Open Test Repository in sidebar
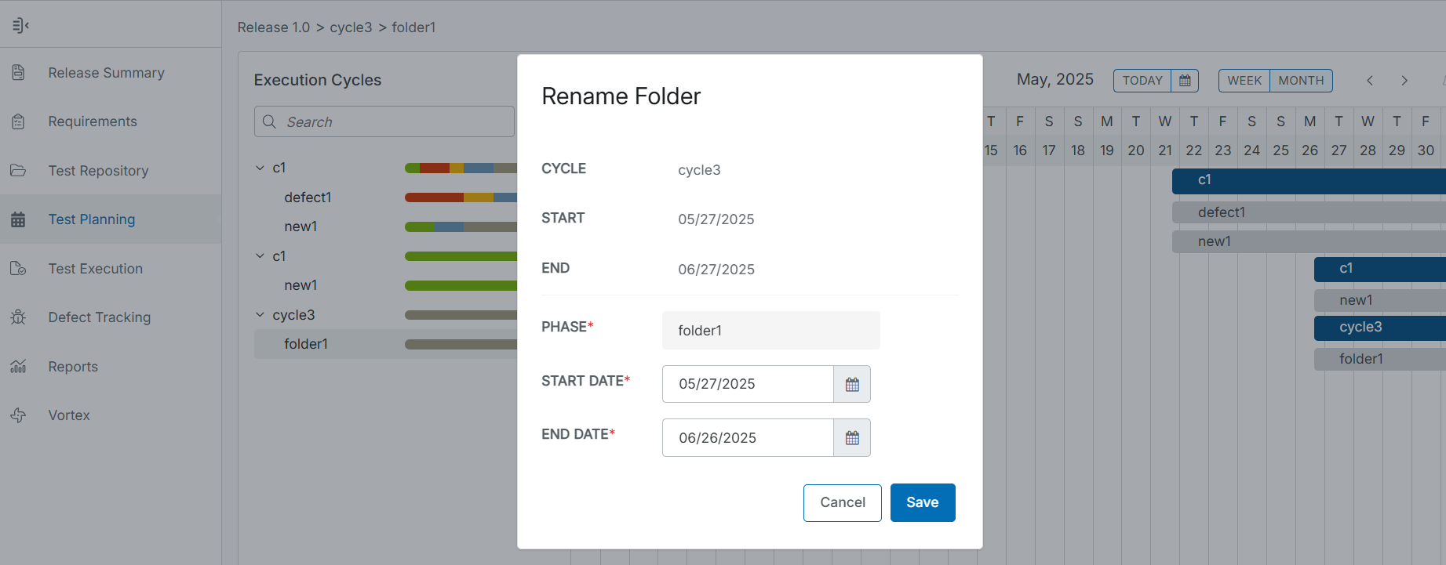Screen dimensions: 1446x565 [x=98, y=171]
